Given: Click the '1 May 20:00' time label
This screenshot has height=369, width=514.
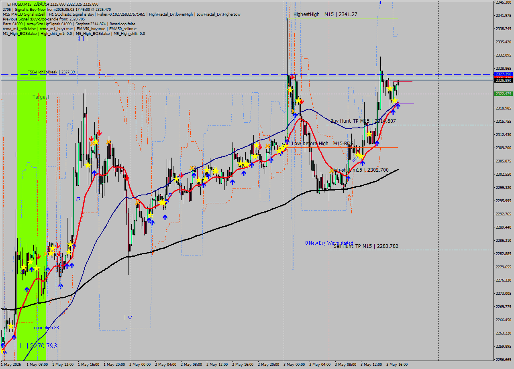Looking at the screenshot, I should [x=114, y=365].
